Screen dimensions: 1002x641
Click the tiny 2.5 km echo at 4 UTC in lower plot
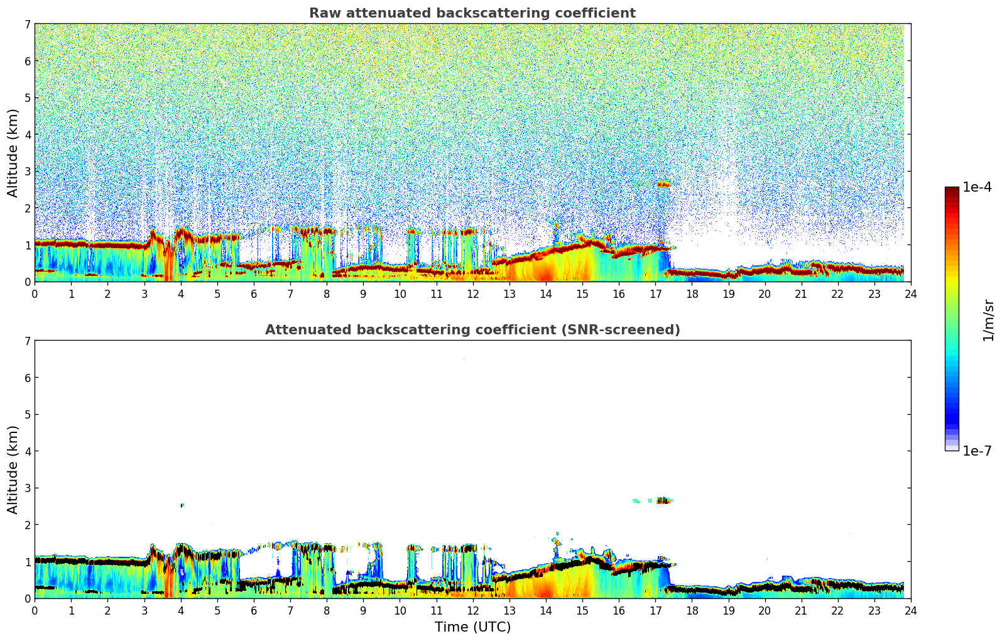pyautogui.click(x=182, y=505)
